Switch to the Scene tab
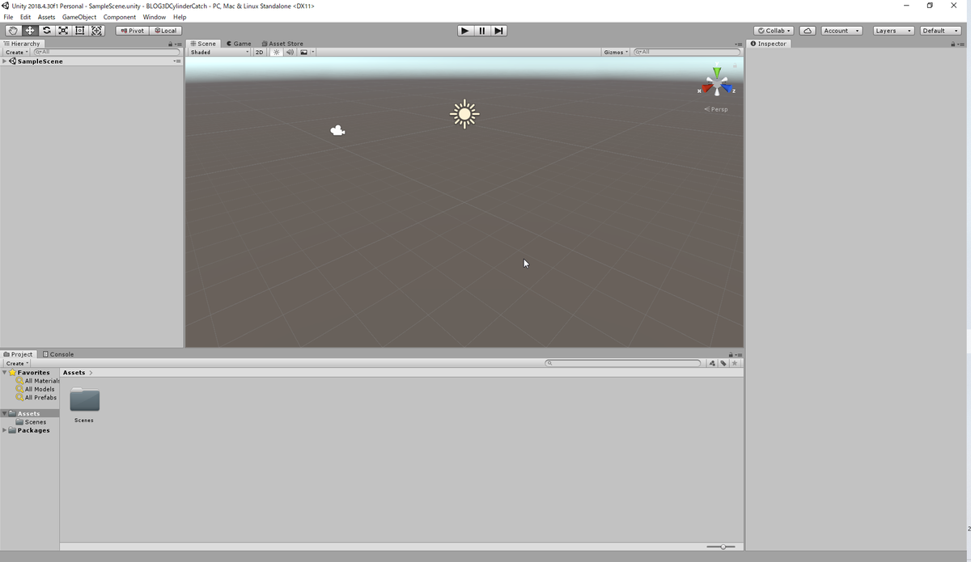 203,44
